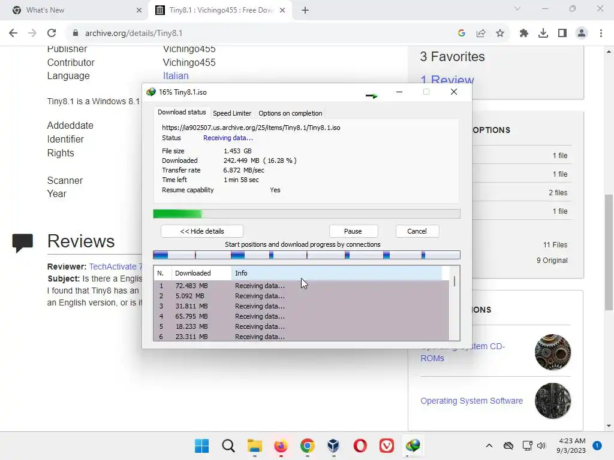Click the Operating System Software thumbnail
This screenshot has height=460, width=614.
(553, 401)
